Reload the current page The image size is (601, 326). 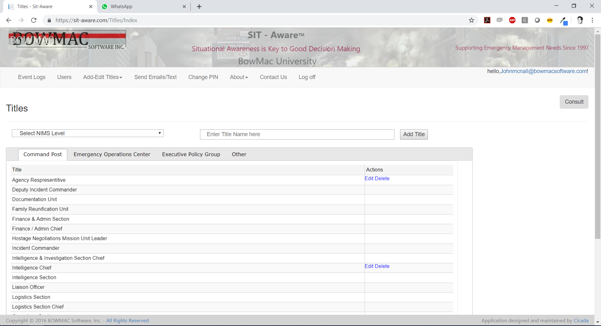click(34, 20)
